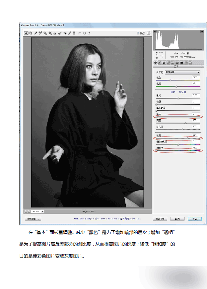Select the Targeted Adjustment tool
This screenshot has width=207, height=289.
tap(45, 33)
